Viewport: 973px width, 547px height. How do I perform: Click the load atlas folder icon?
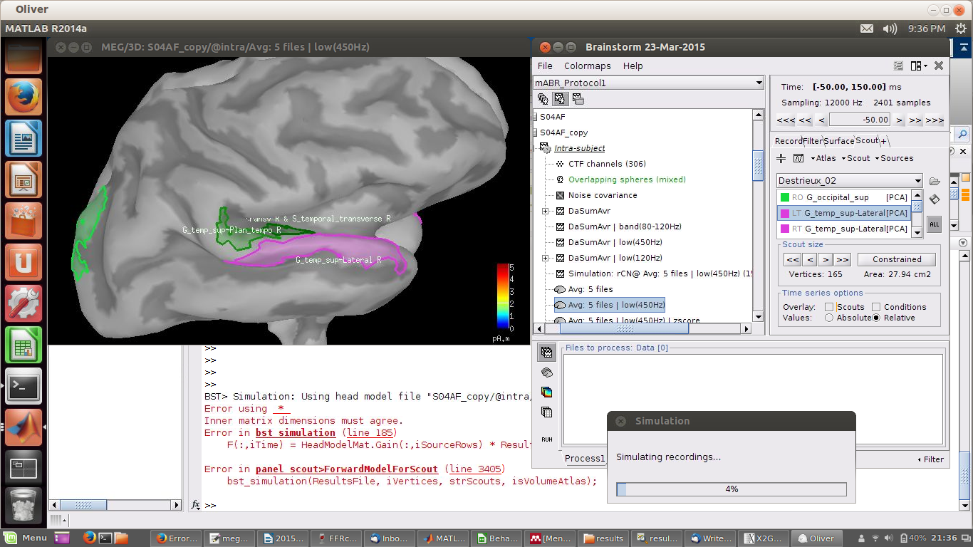(x=935, y=181)
